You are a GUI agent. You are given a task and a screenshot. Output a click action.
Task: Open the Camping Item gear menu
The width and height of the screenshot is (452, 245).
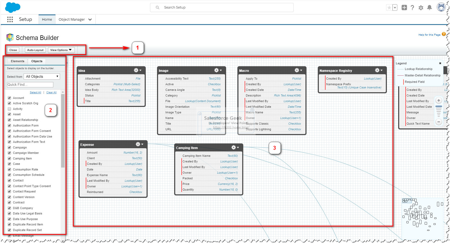point(234,147)
